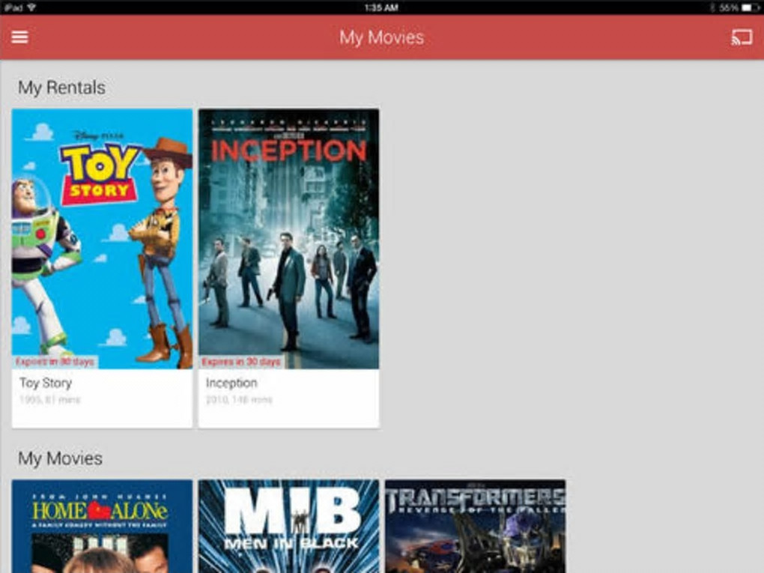Open the Toy Story rental poster
The width and height of the screenshot is (764, 573).
(103, 239)
